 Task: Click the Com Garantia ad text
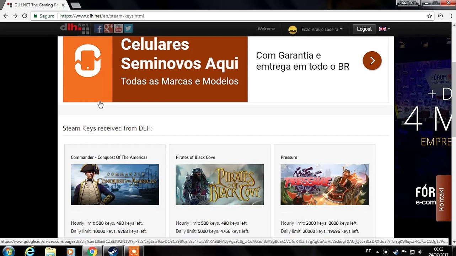302,61
